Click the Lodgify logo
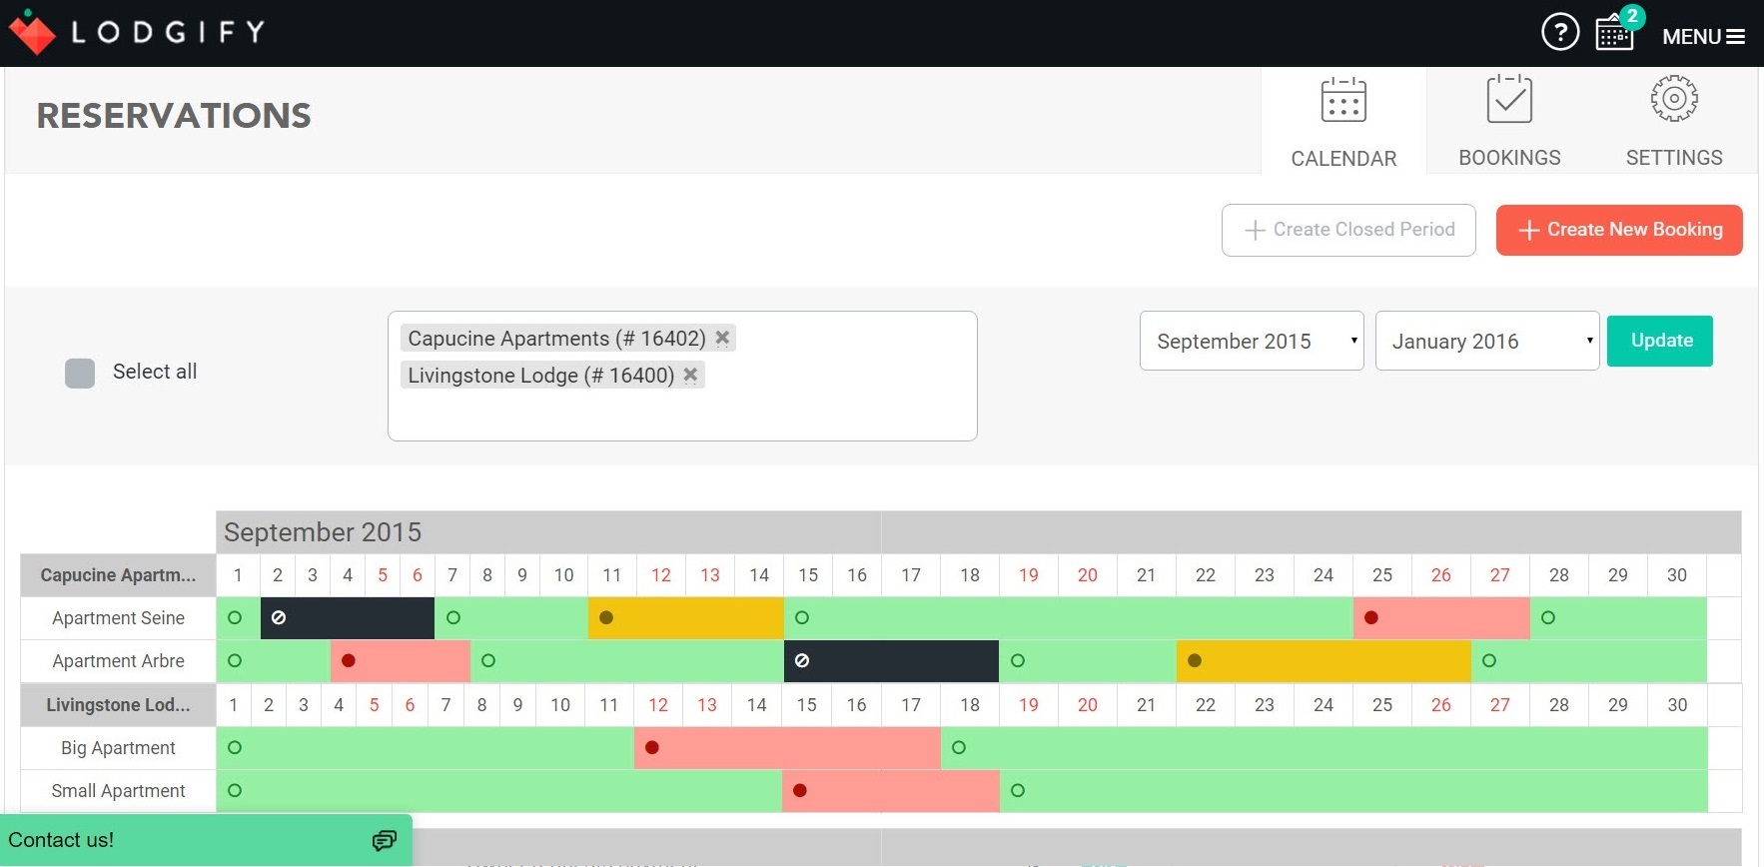 click(x=137, y=32)
